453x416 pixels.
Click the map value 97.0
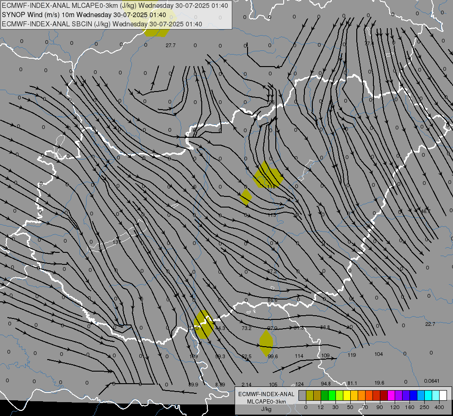click(273, 328)
